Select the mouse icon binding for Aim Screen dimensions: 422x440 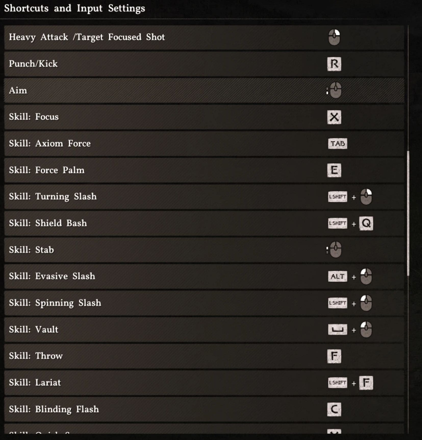point(336,90)
